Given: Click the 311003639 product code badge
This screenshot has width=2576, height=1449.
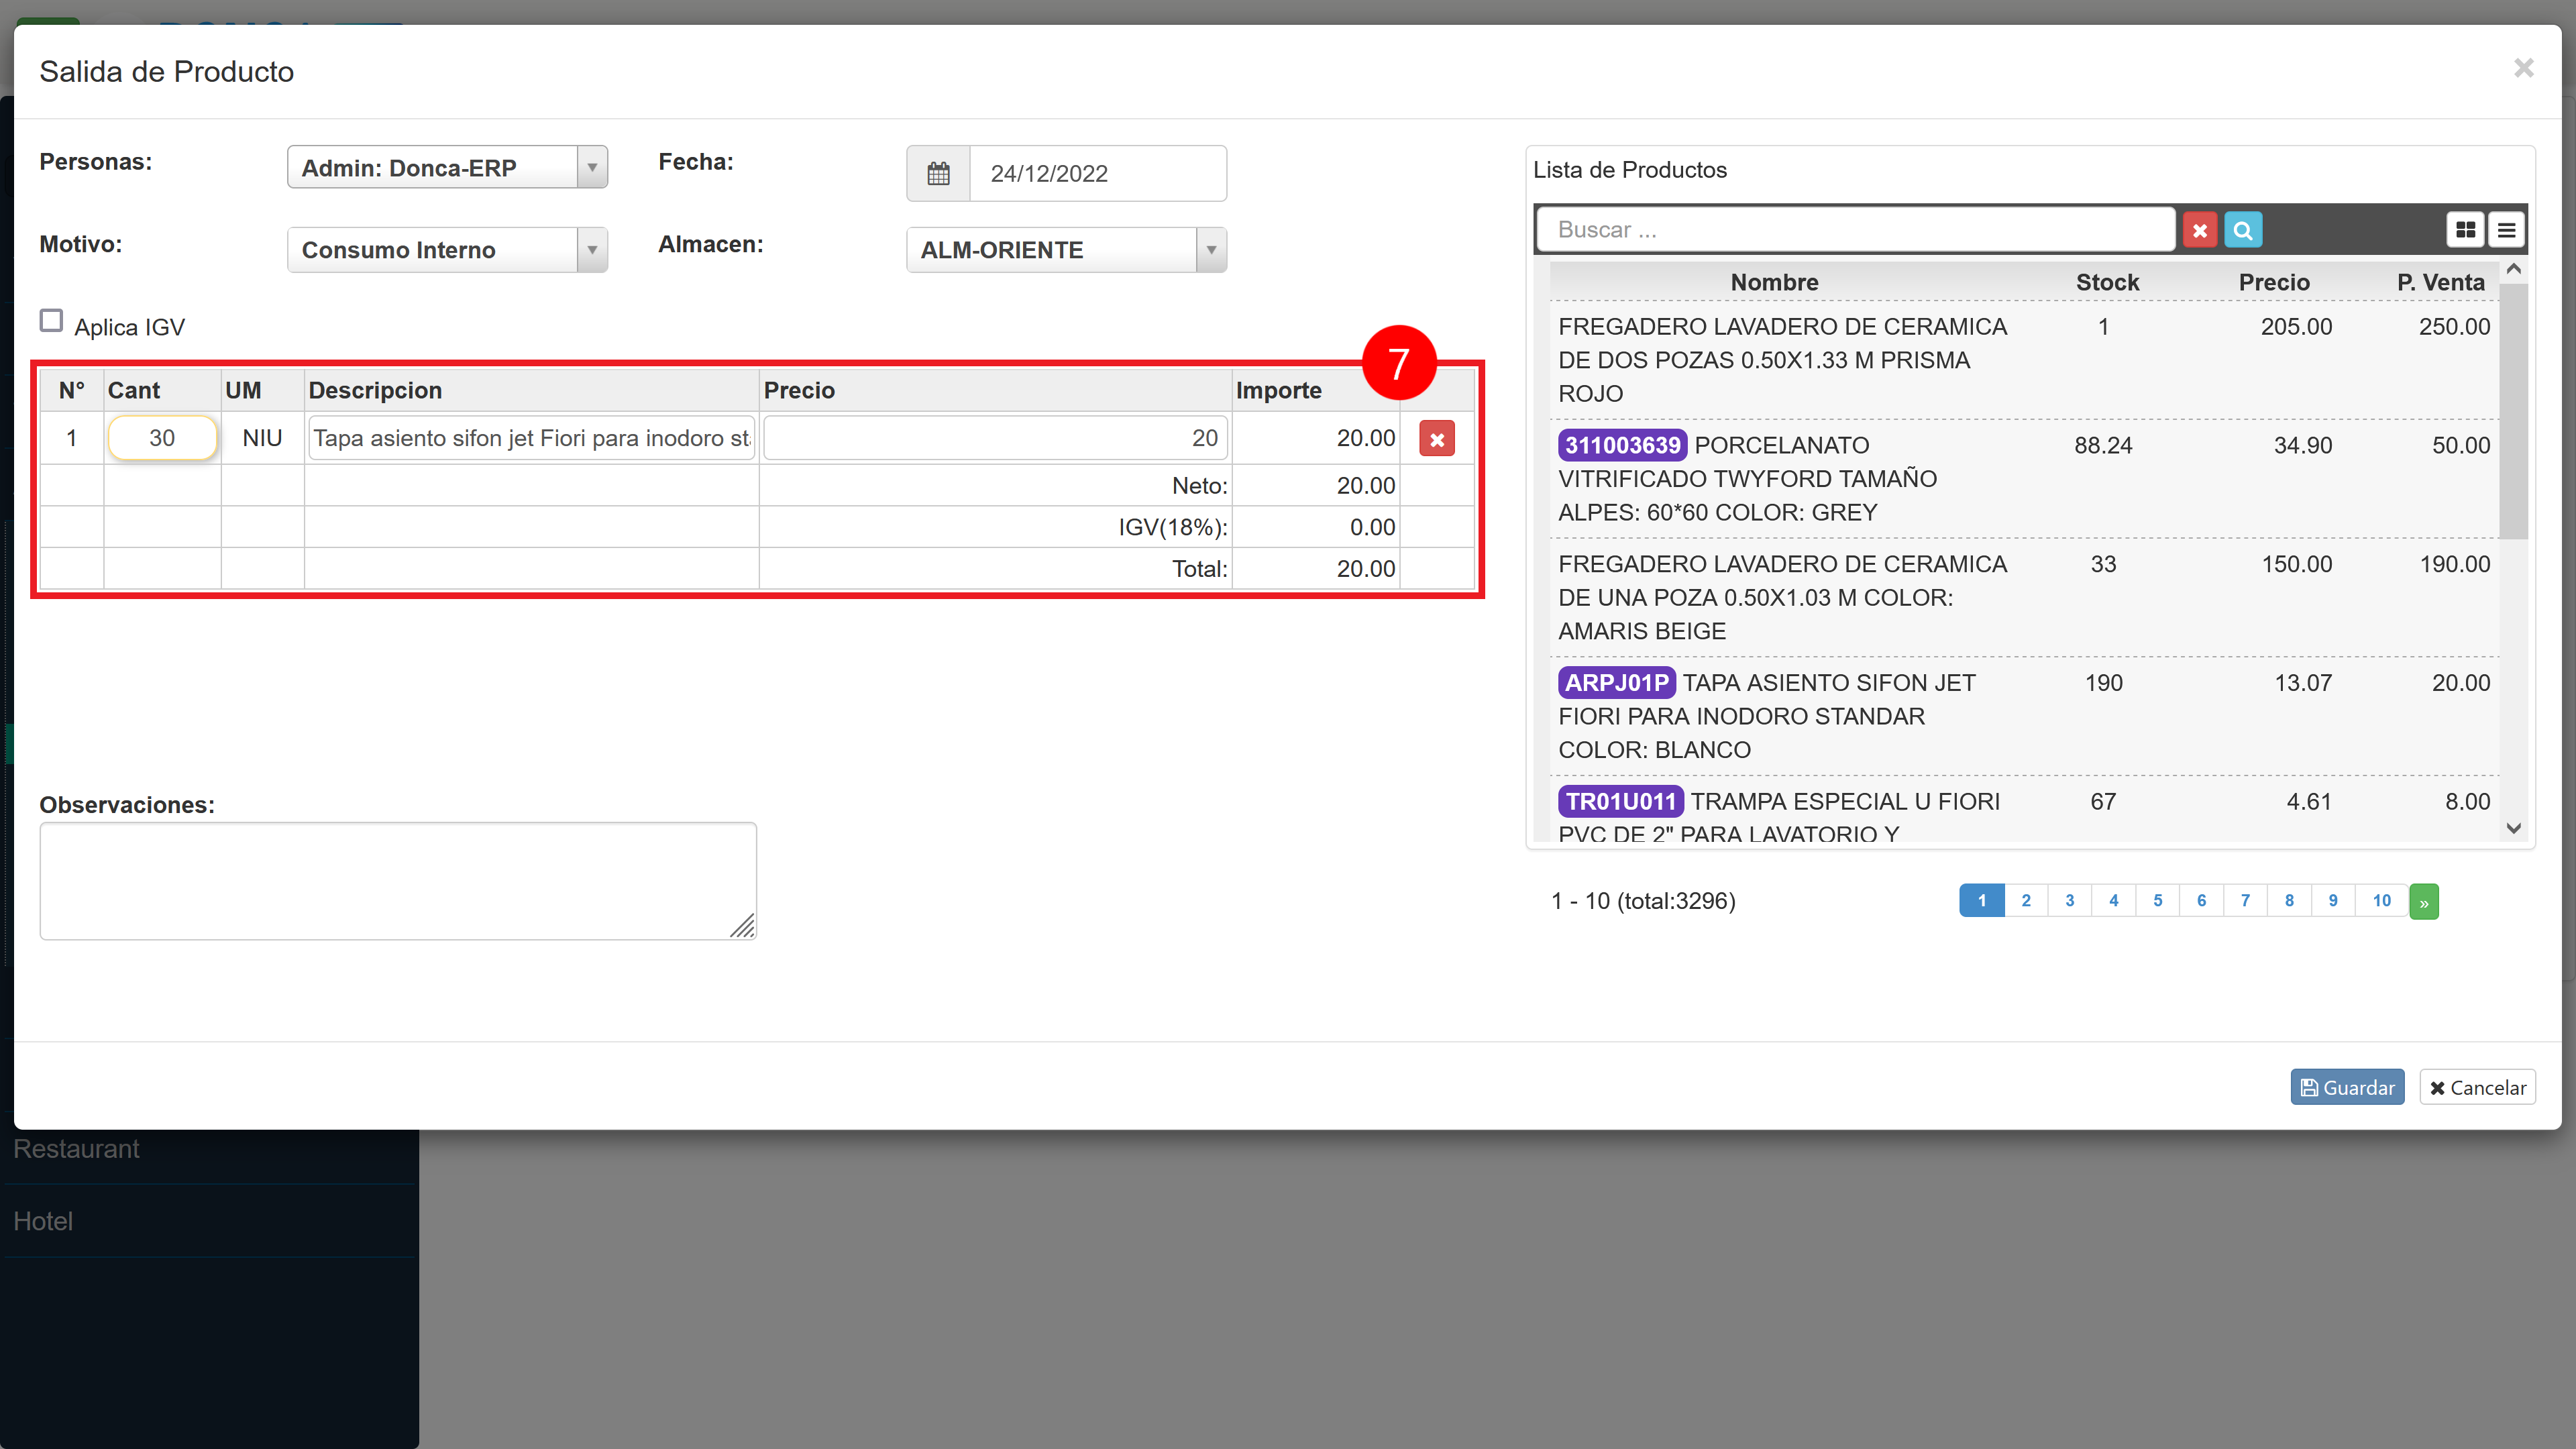Looking at the screenshot, I should 1622,445.
